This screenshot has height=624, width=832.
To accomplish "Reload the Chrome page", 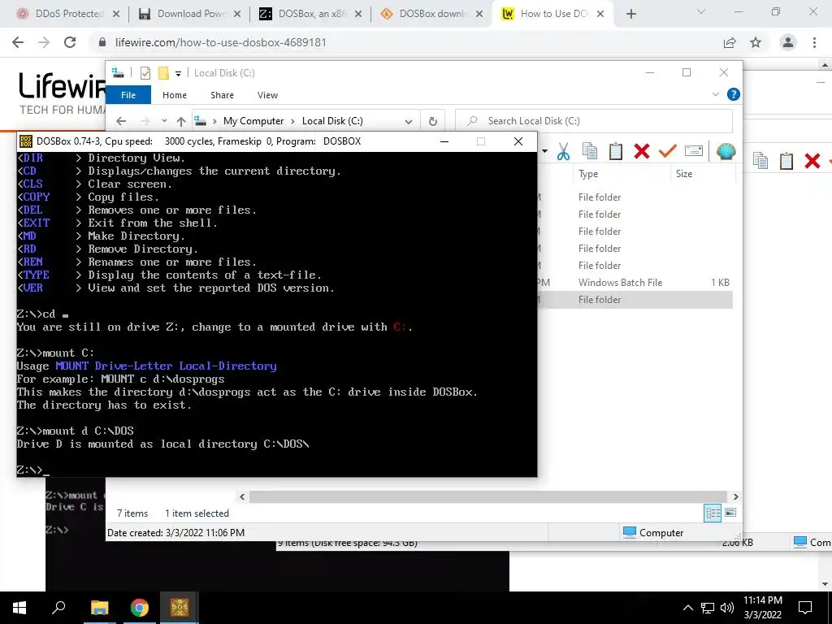I will click(x=70, y=42).
